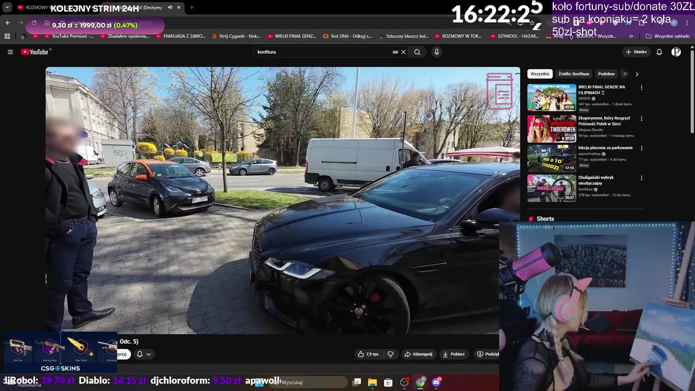Open the bookmarks apps grid icon

pyautogui.click(x=7, y=36)
